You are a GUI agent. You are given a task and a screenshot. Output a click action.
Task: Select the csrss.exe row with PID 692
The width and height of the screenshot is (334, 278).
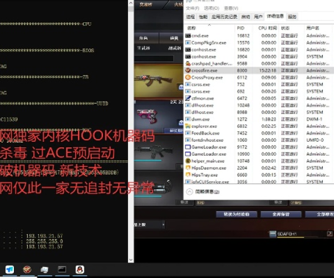pos(259,91)
